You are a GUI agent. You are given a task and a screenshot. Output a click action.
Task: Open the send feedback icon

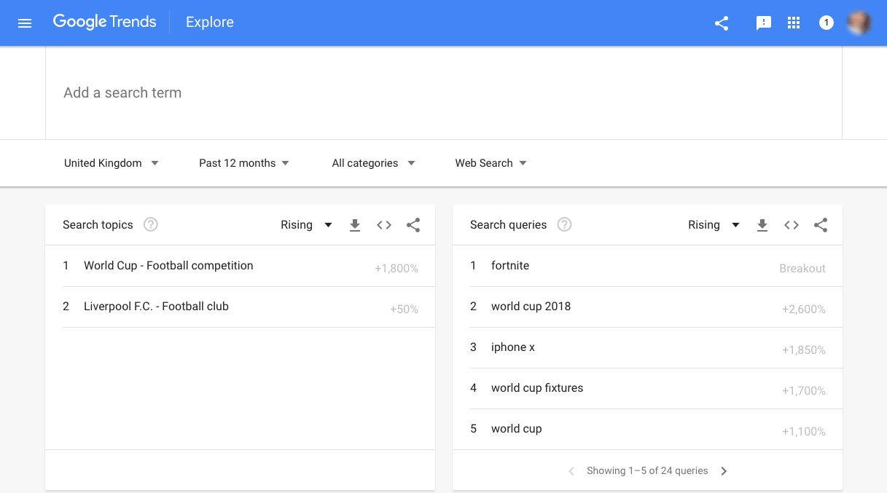pos(764,23)
